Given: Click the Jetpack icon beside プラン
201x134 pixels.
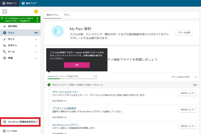Looking at the screenshot, I should pos(5,33).
